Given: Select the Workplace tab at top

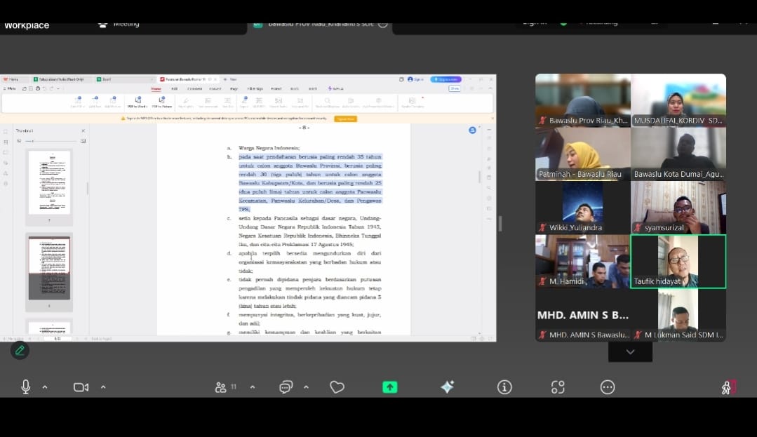Looking at the screenshot, I should coord(27,25).
